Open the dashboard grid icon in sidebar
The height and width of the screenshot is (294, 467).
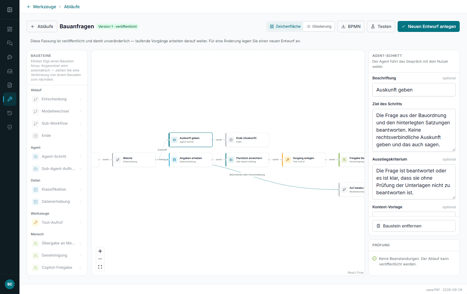[10, 29]
